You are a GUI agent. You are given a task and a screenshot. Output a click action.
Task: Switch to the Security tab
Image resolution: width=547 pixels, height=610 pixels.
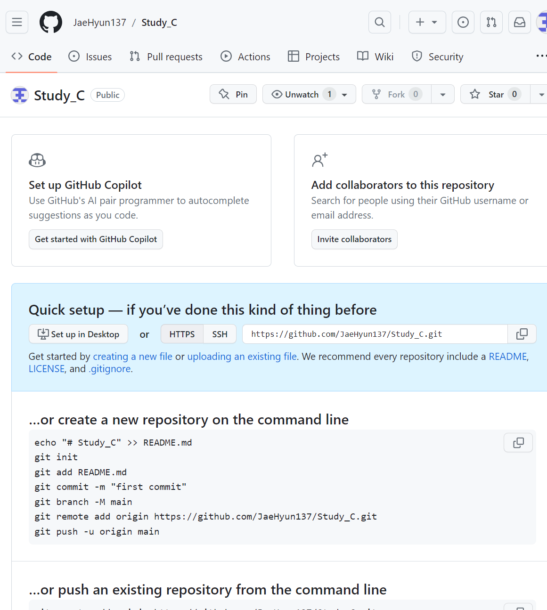[438, 57]
